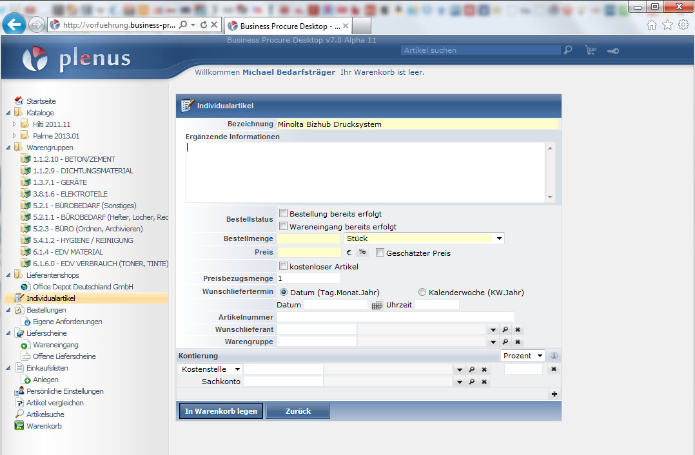Screen dimensions: 695x455
Task: Open Warenkorb in the left navigation
Action: [44, 426]
